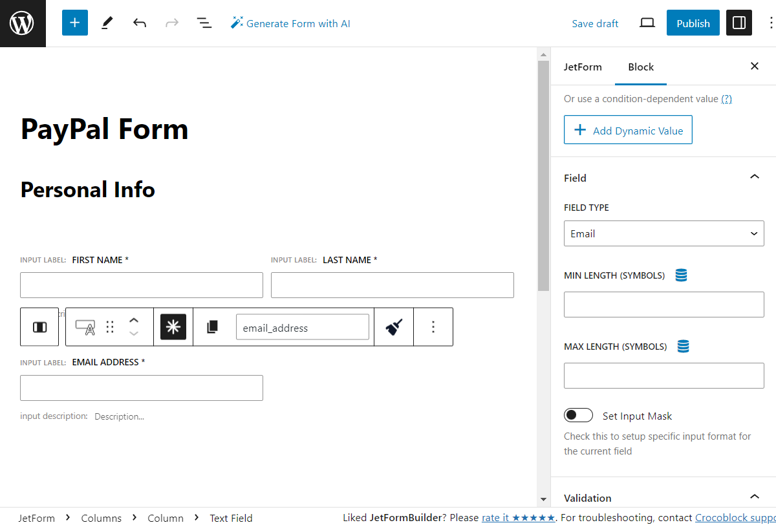Viewport: 776px width, 525px height.
Task: Open the block inserter with the plus icon
Action: [74, 23]
